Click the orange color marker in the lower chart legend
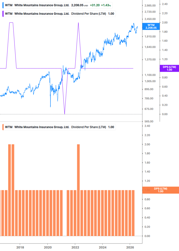The height and width of the screenshot is (251, 179). coord(3,127)
